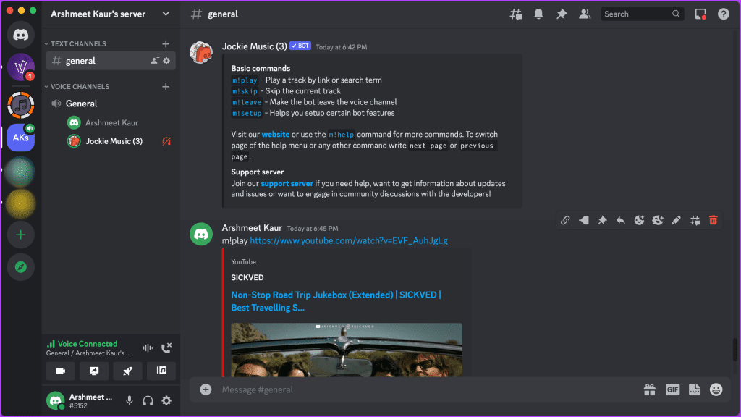This screenshot has height=417, width=741.
Task: Open the sticker picker
Action: 695,389
